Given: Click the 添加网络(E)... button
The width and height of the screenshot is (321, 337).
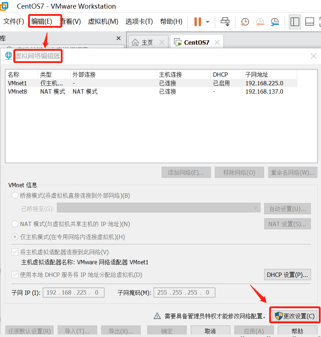Looking at the screenshot, I should click(186, 172).
